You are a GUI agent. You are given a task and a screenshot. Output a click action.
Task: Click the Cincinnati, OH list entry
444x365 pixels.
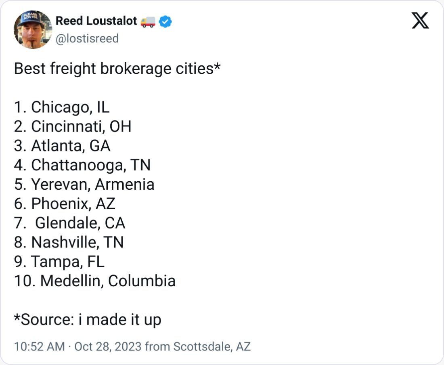click(73, 126)
